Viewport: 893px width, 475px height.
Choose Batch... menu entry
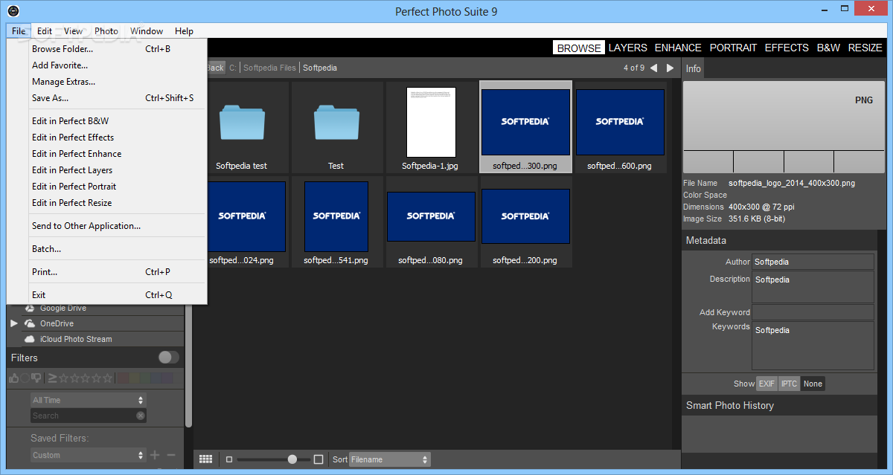106,249
